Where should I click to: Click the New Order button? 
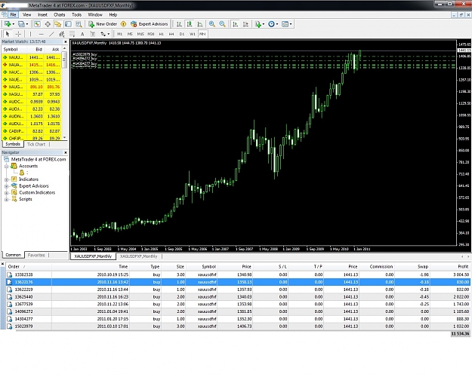coord(103,24)
